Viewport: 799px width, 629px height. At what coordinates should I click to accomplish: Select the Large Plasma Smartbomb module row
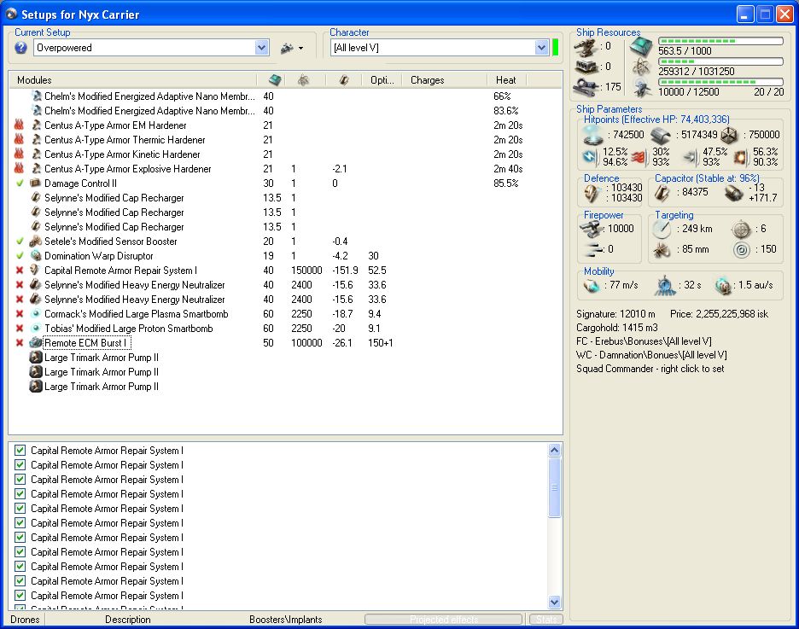pyautogui.click(x=285, y=314)
